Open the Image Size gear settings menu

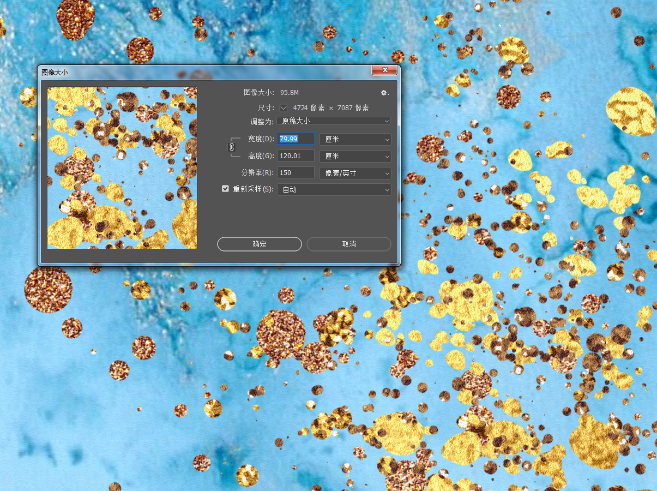point(385,93)
